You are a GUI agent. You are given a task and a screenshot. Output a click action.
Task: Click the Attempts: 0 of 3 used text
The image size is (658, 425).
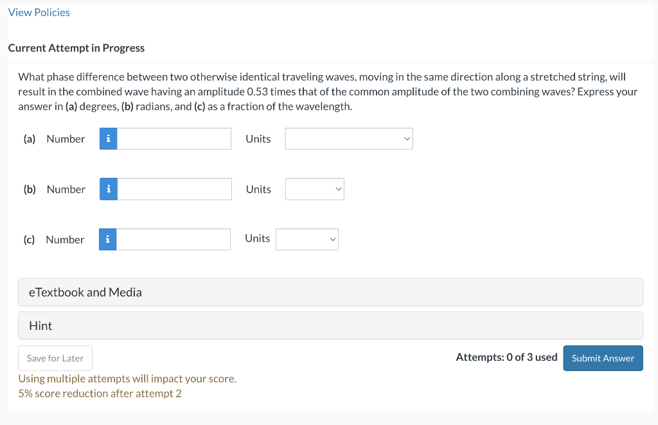point(506,357)
